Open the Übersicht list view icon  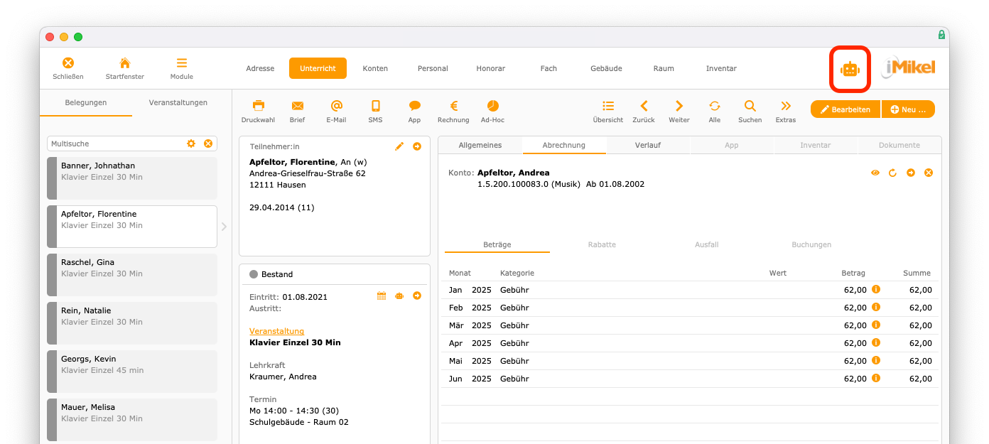pos(608,106)
